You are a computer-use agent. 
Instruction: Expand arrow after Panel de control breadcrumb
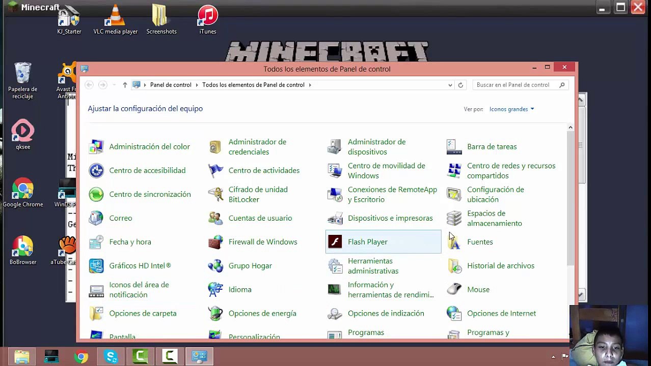197,85
